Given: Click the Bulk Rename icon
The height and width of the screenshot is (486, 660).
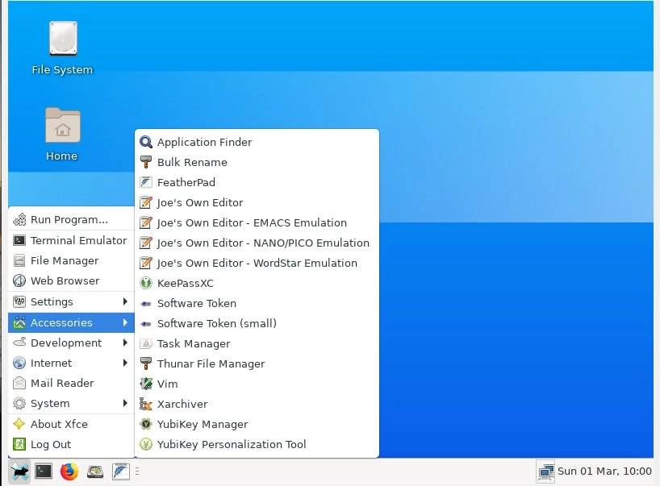Looking at the screenshot, I should point(146,162).
